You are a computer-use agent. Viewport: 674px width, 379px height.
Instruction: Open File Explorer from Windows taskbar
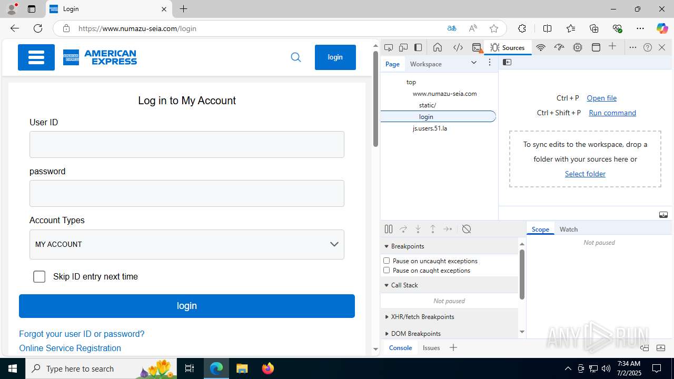pos(242,368)
